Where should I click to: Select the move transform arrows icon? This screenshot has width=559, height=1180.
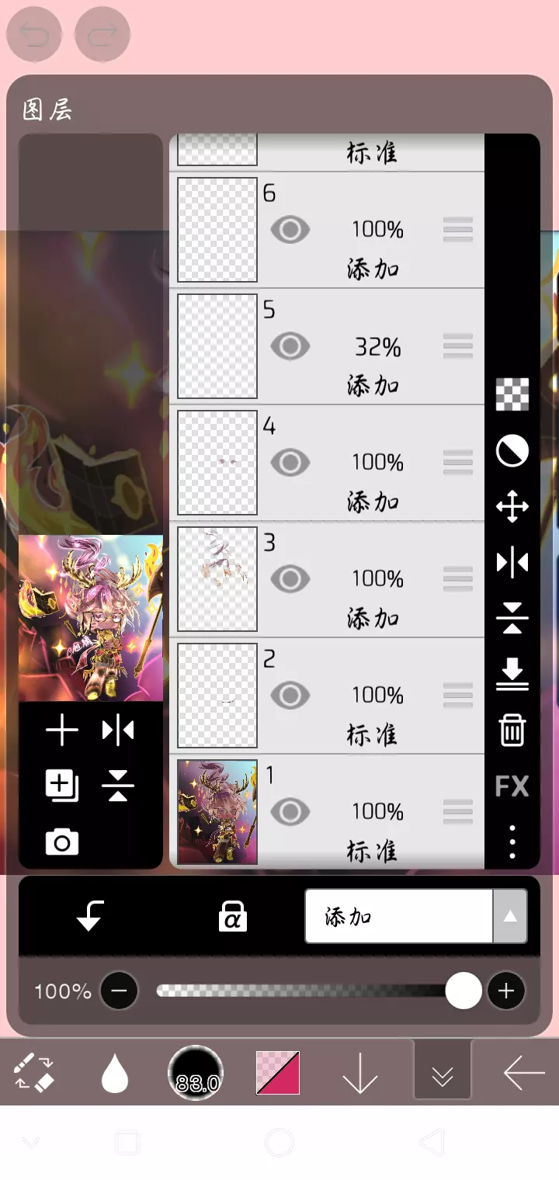coord(512,507)
